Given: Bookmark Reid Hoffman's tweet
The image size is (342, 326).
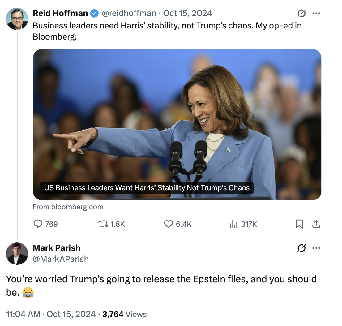Looking at the screenshot, I should [299, 224].
